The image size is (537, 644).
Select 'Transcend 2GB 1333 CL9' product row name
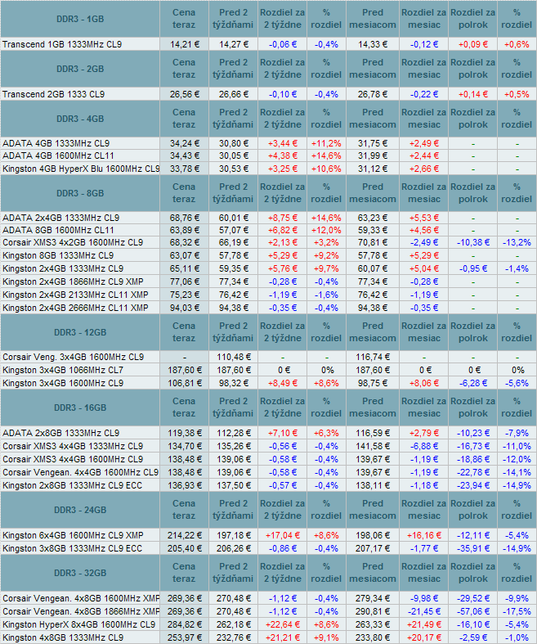pyautogui.click(x=53, y=94)
